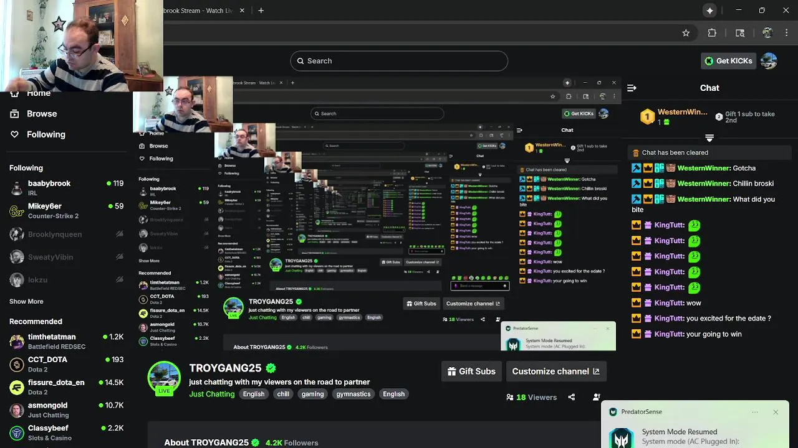Click the stream title text about partner
This screenshot has height=448, width=798.
pyautogui.click(x=279, y=382)
